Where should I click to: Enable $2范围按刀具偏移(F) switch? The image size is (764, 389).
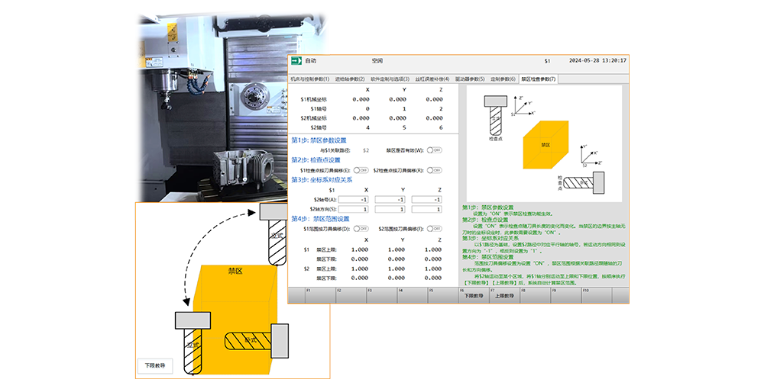pos(435,229)
